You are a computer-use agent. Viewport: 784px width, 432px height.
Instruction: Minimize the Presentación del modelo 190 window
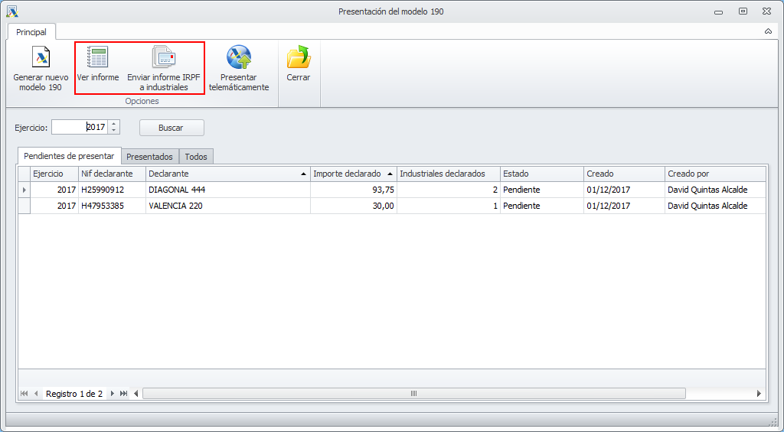pos(718,11)
